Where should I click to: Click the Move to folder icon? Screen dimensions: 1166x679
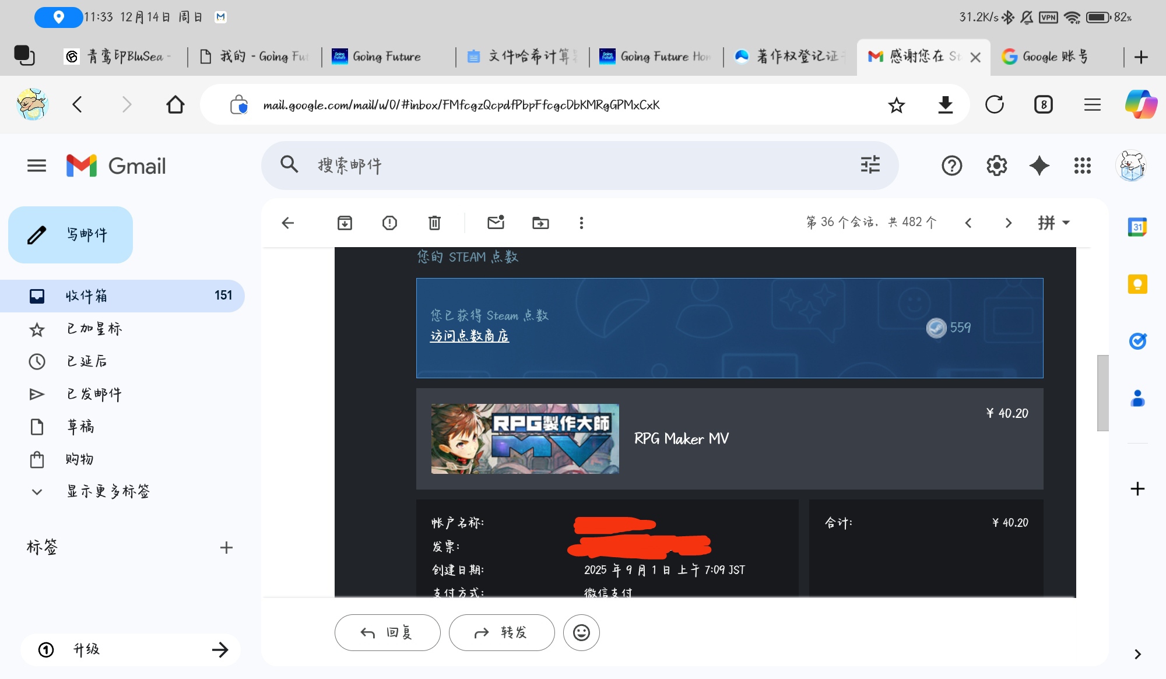point(540,223)
